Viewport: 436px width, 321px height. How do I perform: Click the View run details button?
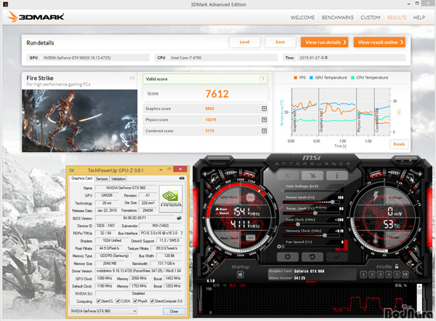tap(325, 42)
